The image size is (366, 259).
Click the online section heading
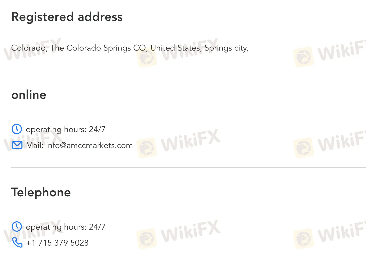[x=29, y=95]
